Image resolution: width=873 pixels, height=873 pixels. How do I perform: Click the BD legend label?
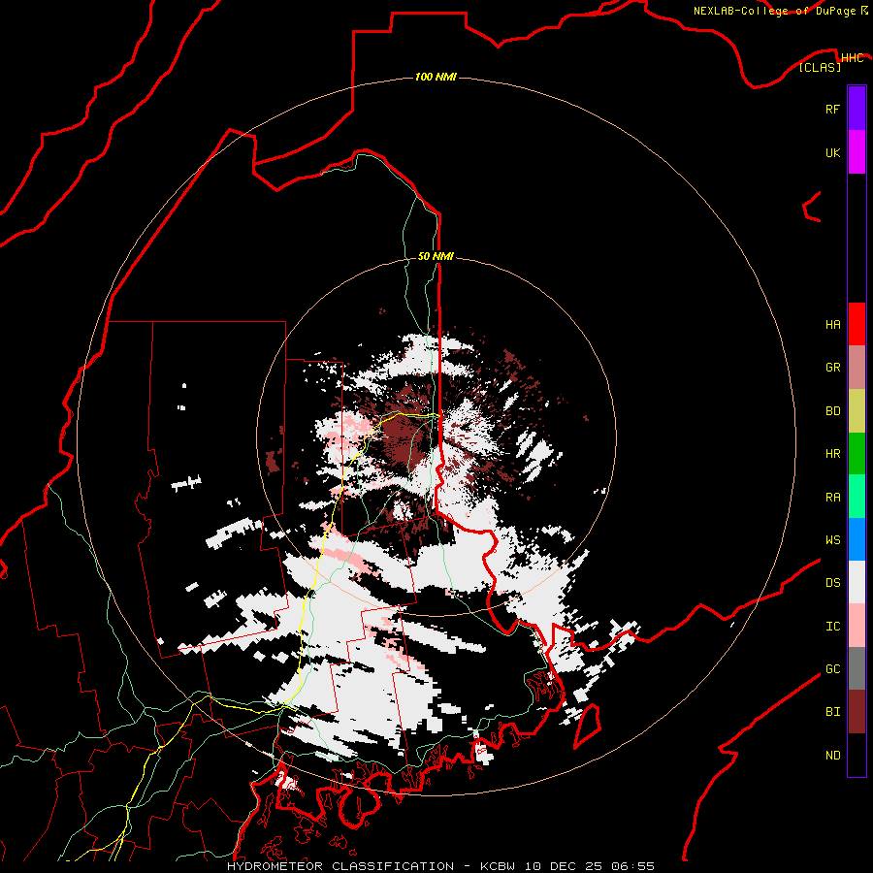click(x=832, y=411)
